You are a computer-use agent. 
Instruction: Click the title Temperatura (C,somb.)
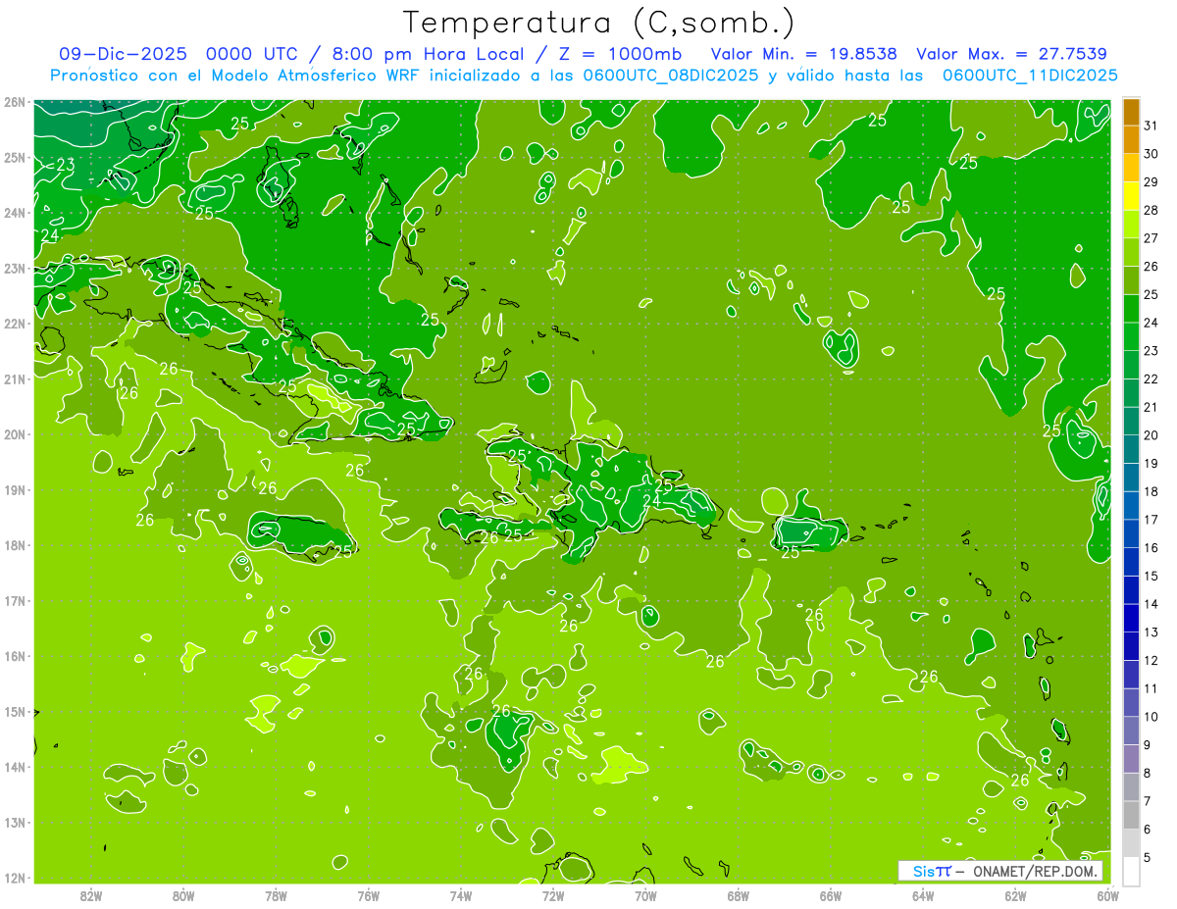599,23
